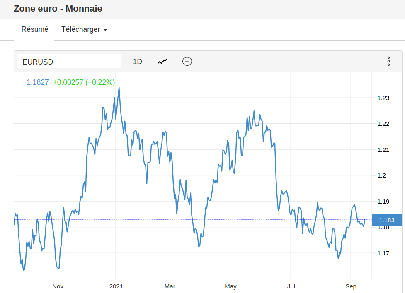Viewport: 405px width, 293px height.
Task: Click the Zone euro - Monnaie title
Action: [x=58, y=9]
